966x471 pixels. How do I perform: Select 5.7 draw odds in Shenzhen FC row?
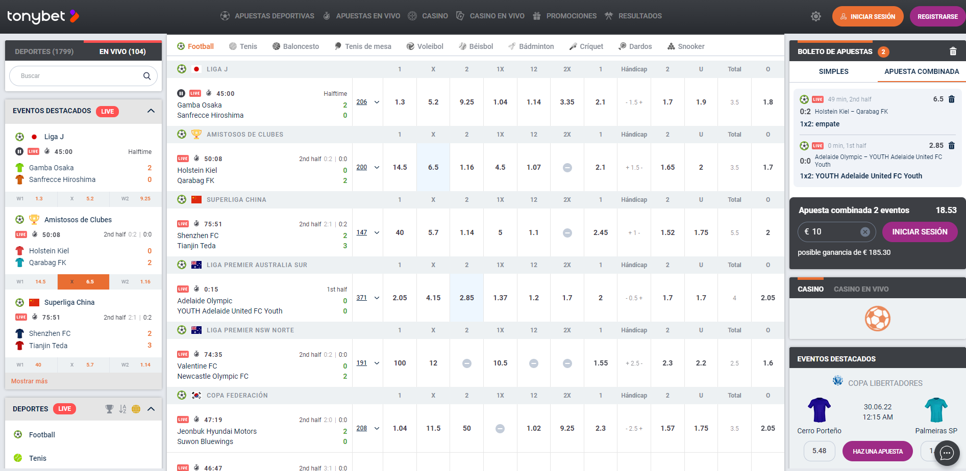pos(433,232)
